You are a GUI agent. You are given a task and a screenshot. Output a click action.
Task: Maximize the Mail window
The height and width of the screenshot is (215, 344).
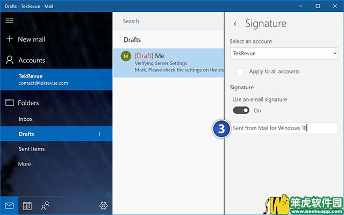(x=318, y=6)
